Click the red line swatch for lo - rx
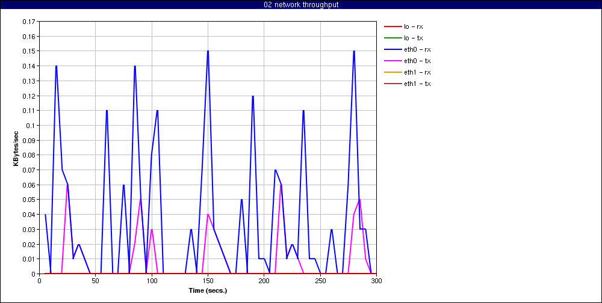Screen dimensions: 602x303 [x=393, y=26]
